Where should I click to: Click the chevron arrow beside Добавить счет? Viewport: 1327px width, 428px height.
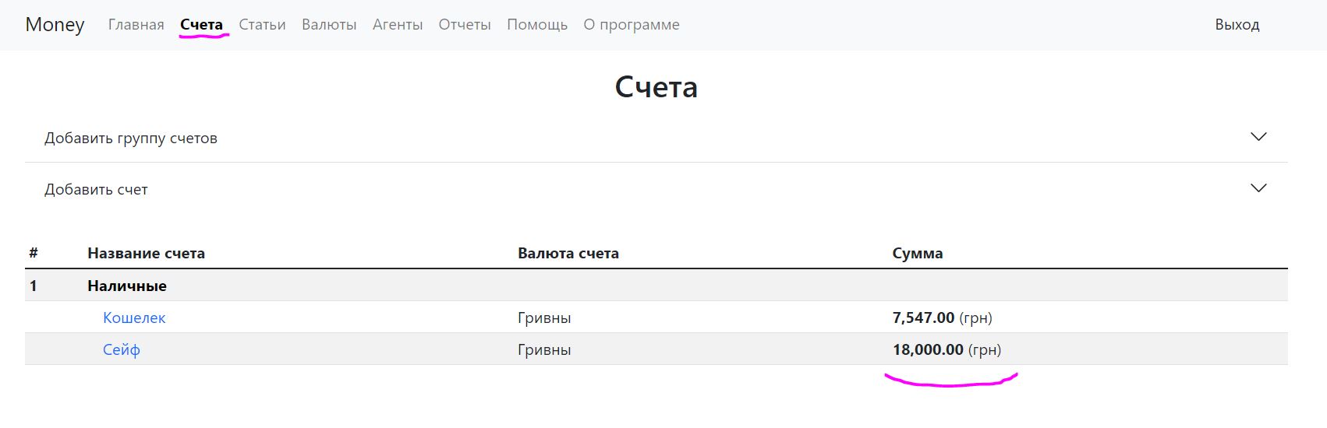(x=1258, y=188)
